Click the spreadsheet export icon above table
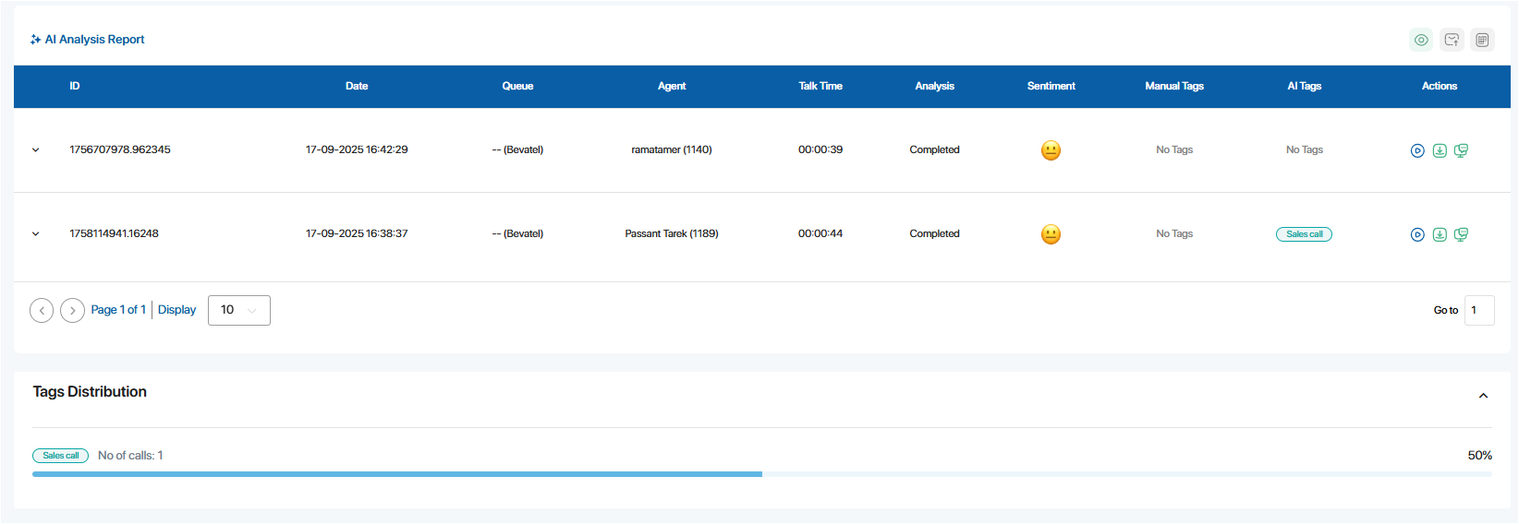This screenshot has height=524, width=1519. (1482, 40)
